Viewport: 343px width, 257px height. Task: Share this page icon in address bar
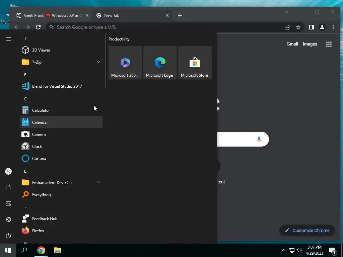point(287,27)
